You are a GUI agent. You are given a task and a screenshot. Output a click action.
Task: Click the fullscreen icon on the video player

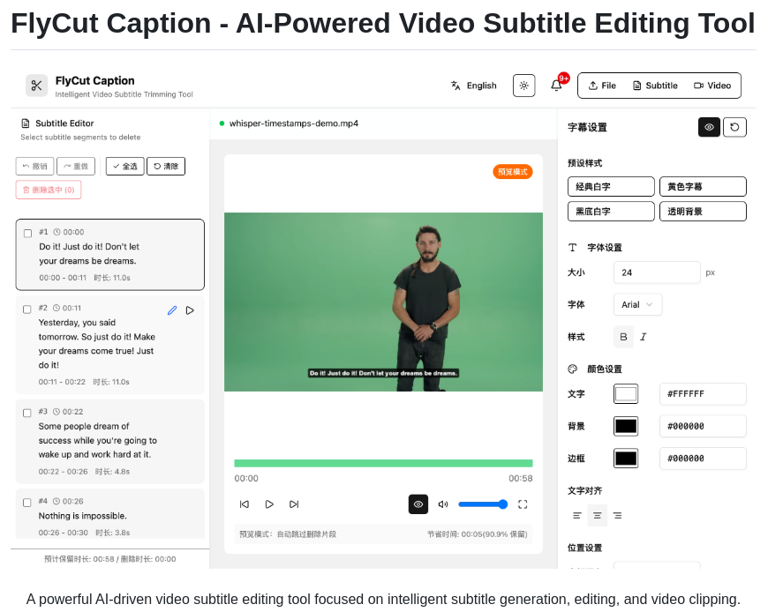pos(523,504)
